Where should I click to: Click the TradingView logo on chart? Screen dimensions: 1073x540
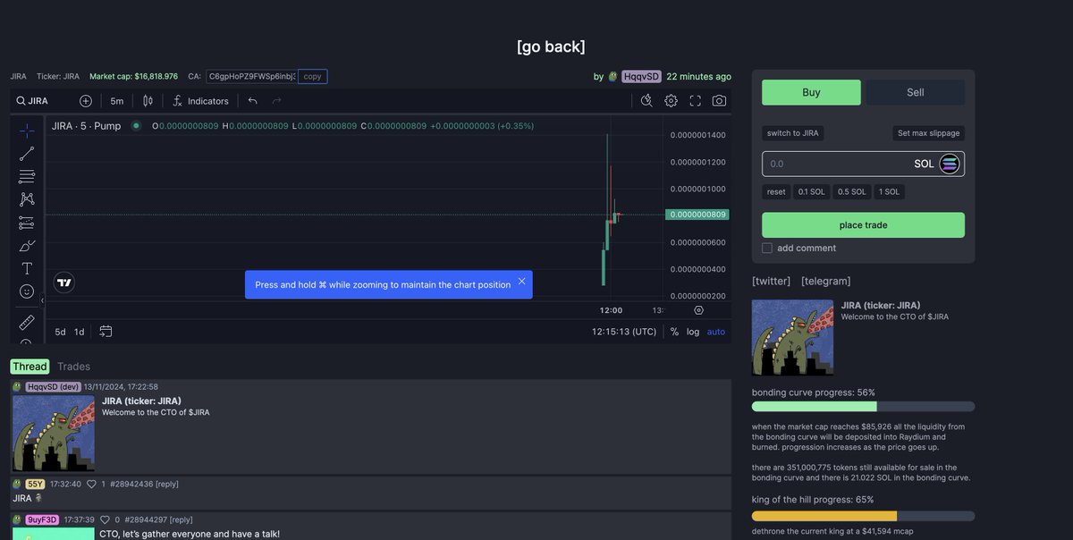[x=64, y=283]
